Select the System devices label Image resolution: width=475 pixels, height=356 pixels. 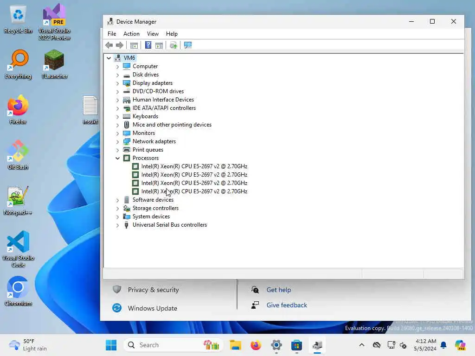[151, 216]
